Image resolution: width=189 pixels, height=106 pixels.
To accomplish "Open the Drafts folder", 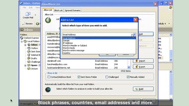I will [x=34, y=58].
